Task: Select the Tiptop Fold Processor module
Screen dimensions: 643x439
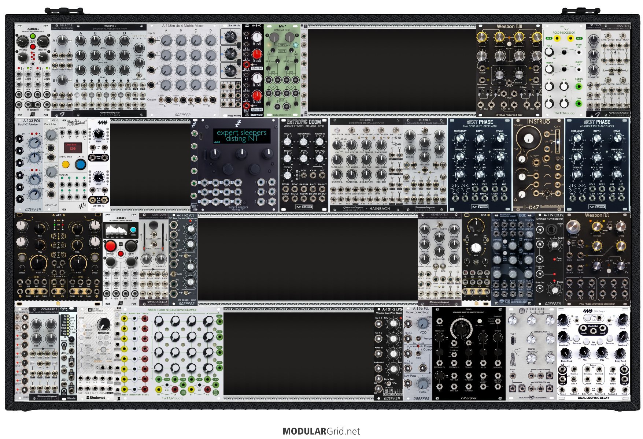Action: 564,70
